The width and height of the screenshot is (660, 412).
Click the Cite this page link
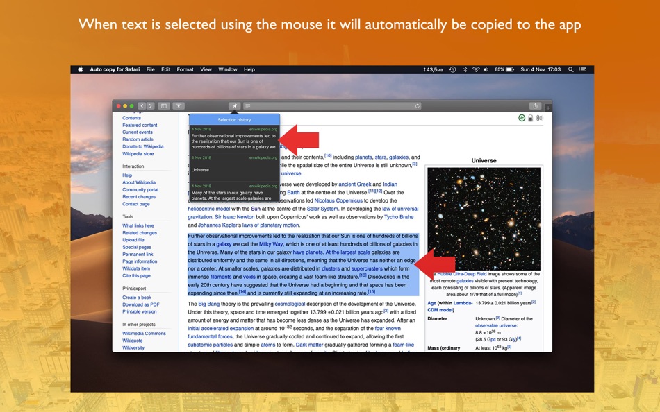(x=136, y=276)
